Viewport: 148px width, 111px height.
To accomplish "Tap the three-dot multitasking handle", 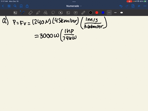I will click(74, 2).
